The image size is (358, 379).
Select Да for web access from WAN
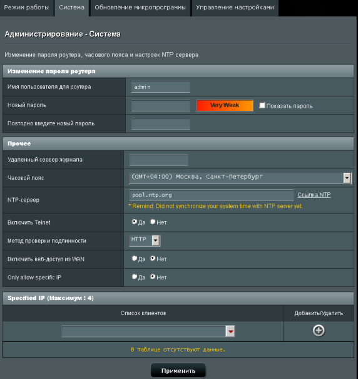(x=135, y=258)
